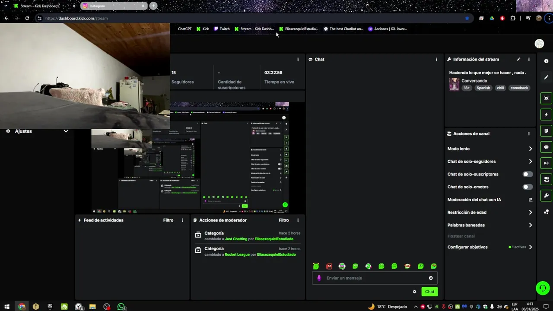Click the Just Chatting category link
553x311 pixels.
click(236, 239)
